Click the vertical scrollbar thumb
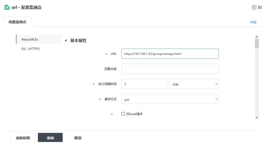Image resolution: width=262 pixels, height=147 pixels. click(x=257, y=43)
